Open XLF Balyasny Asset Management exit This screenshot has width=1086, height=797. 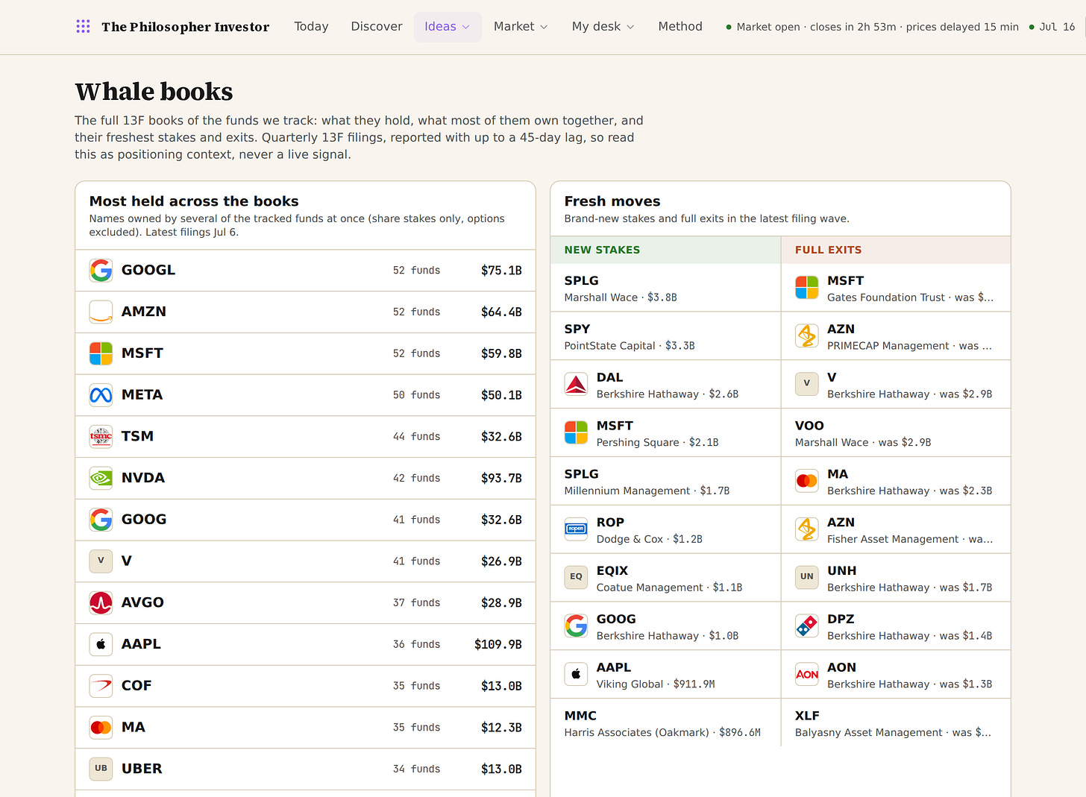tap(896, 722)
